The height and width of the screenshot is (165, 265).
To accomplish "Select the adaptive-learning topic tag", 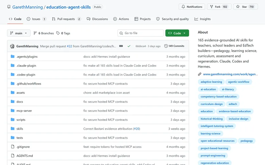I will click(x=211, y=82).
